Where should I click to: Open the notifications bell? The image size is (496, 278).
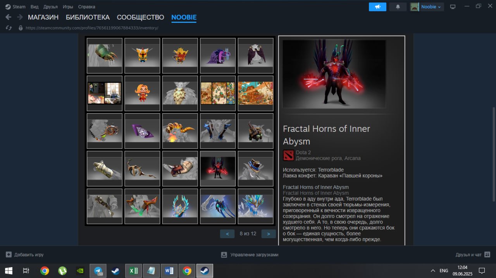tap(398, 7)
